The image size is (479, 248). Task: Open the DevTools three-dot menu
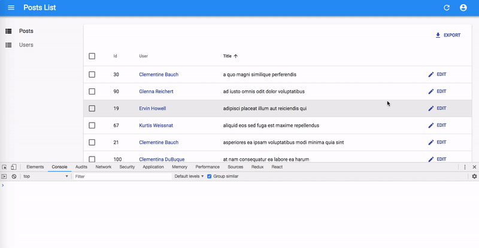click(465, 167)
